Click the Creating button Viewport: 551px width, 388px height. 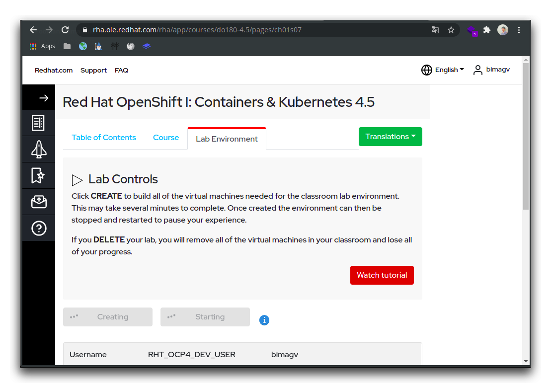click(x=108, y=317)
